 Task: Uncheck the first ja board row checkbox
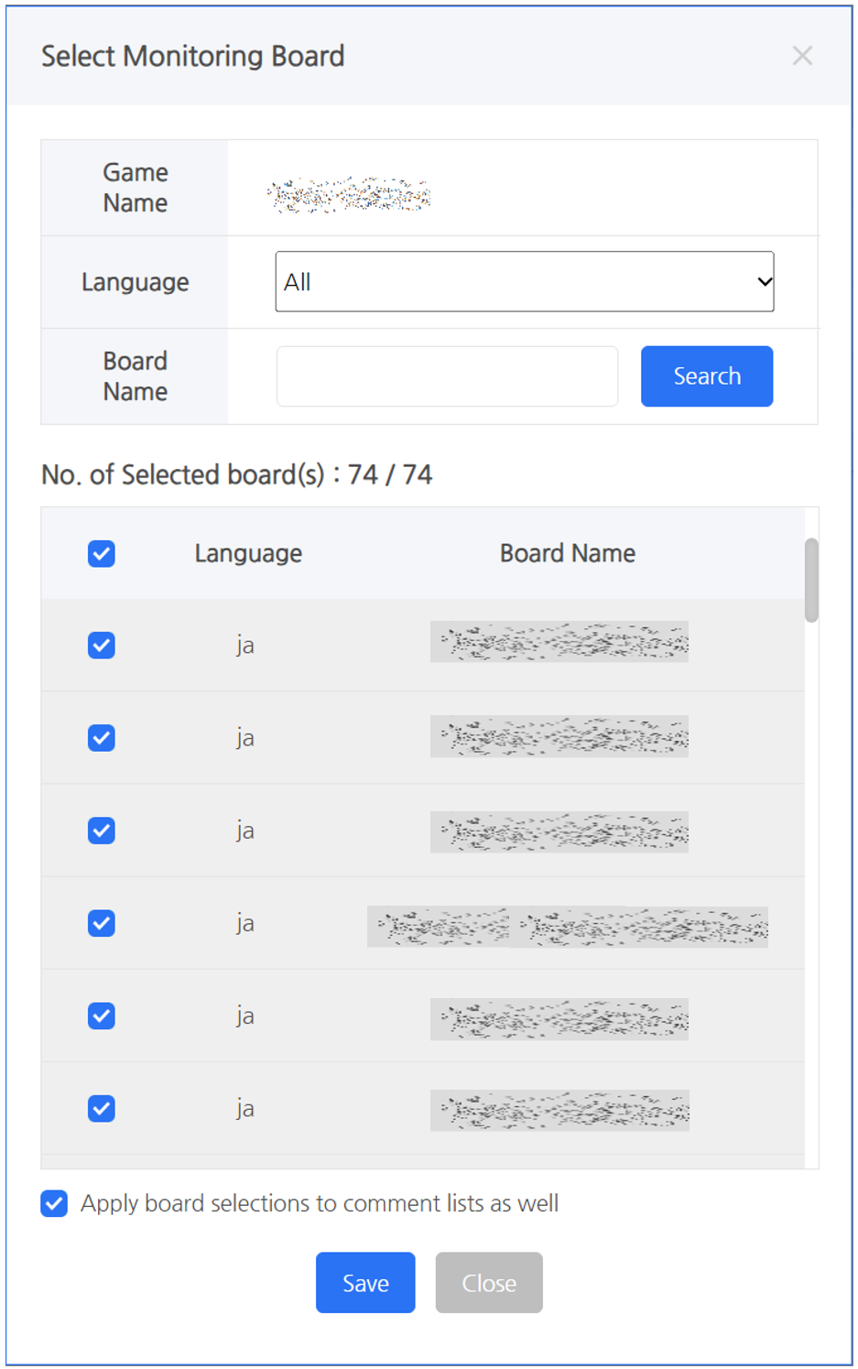pyautogui.click(x=102, y=646)
